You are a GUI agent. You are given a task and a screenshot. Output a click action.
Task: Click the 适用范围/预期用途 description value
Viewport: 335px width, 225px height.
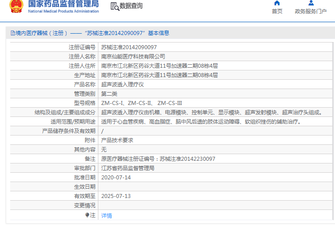(201, 122)
